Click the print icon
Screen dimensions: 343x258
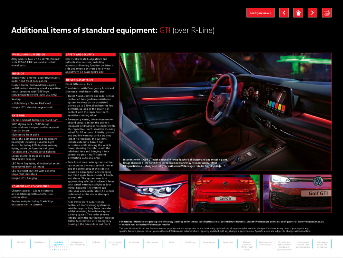pos(327,13)
